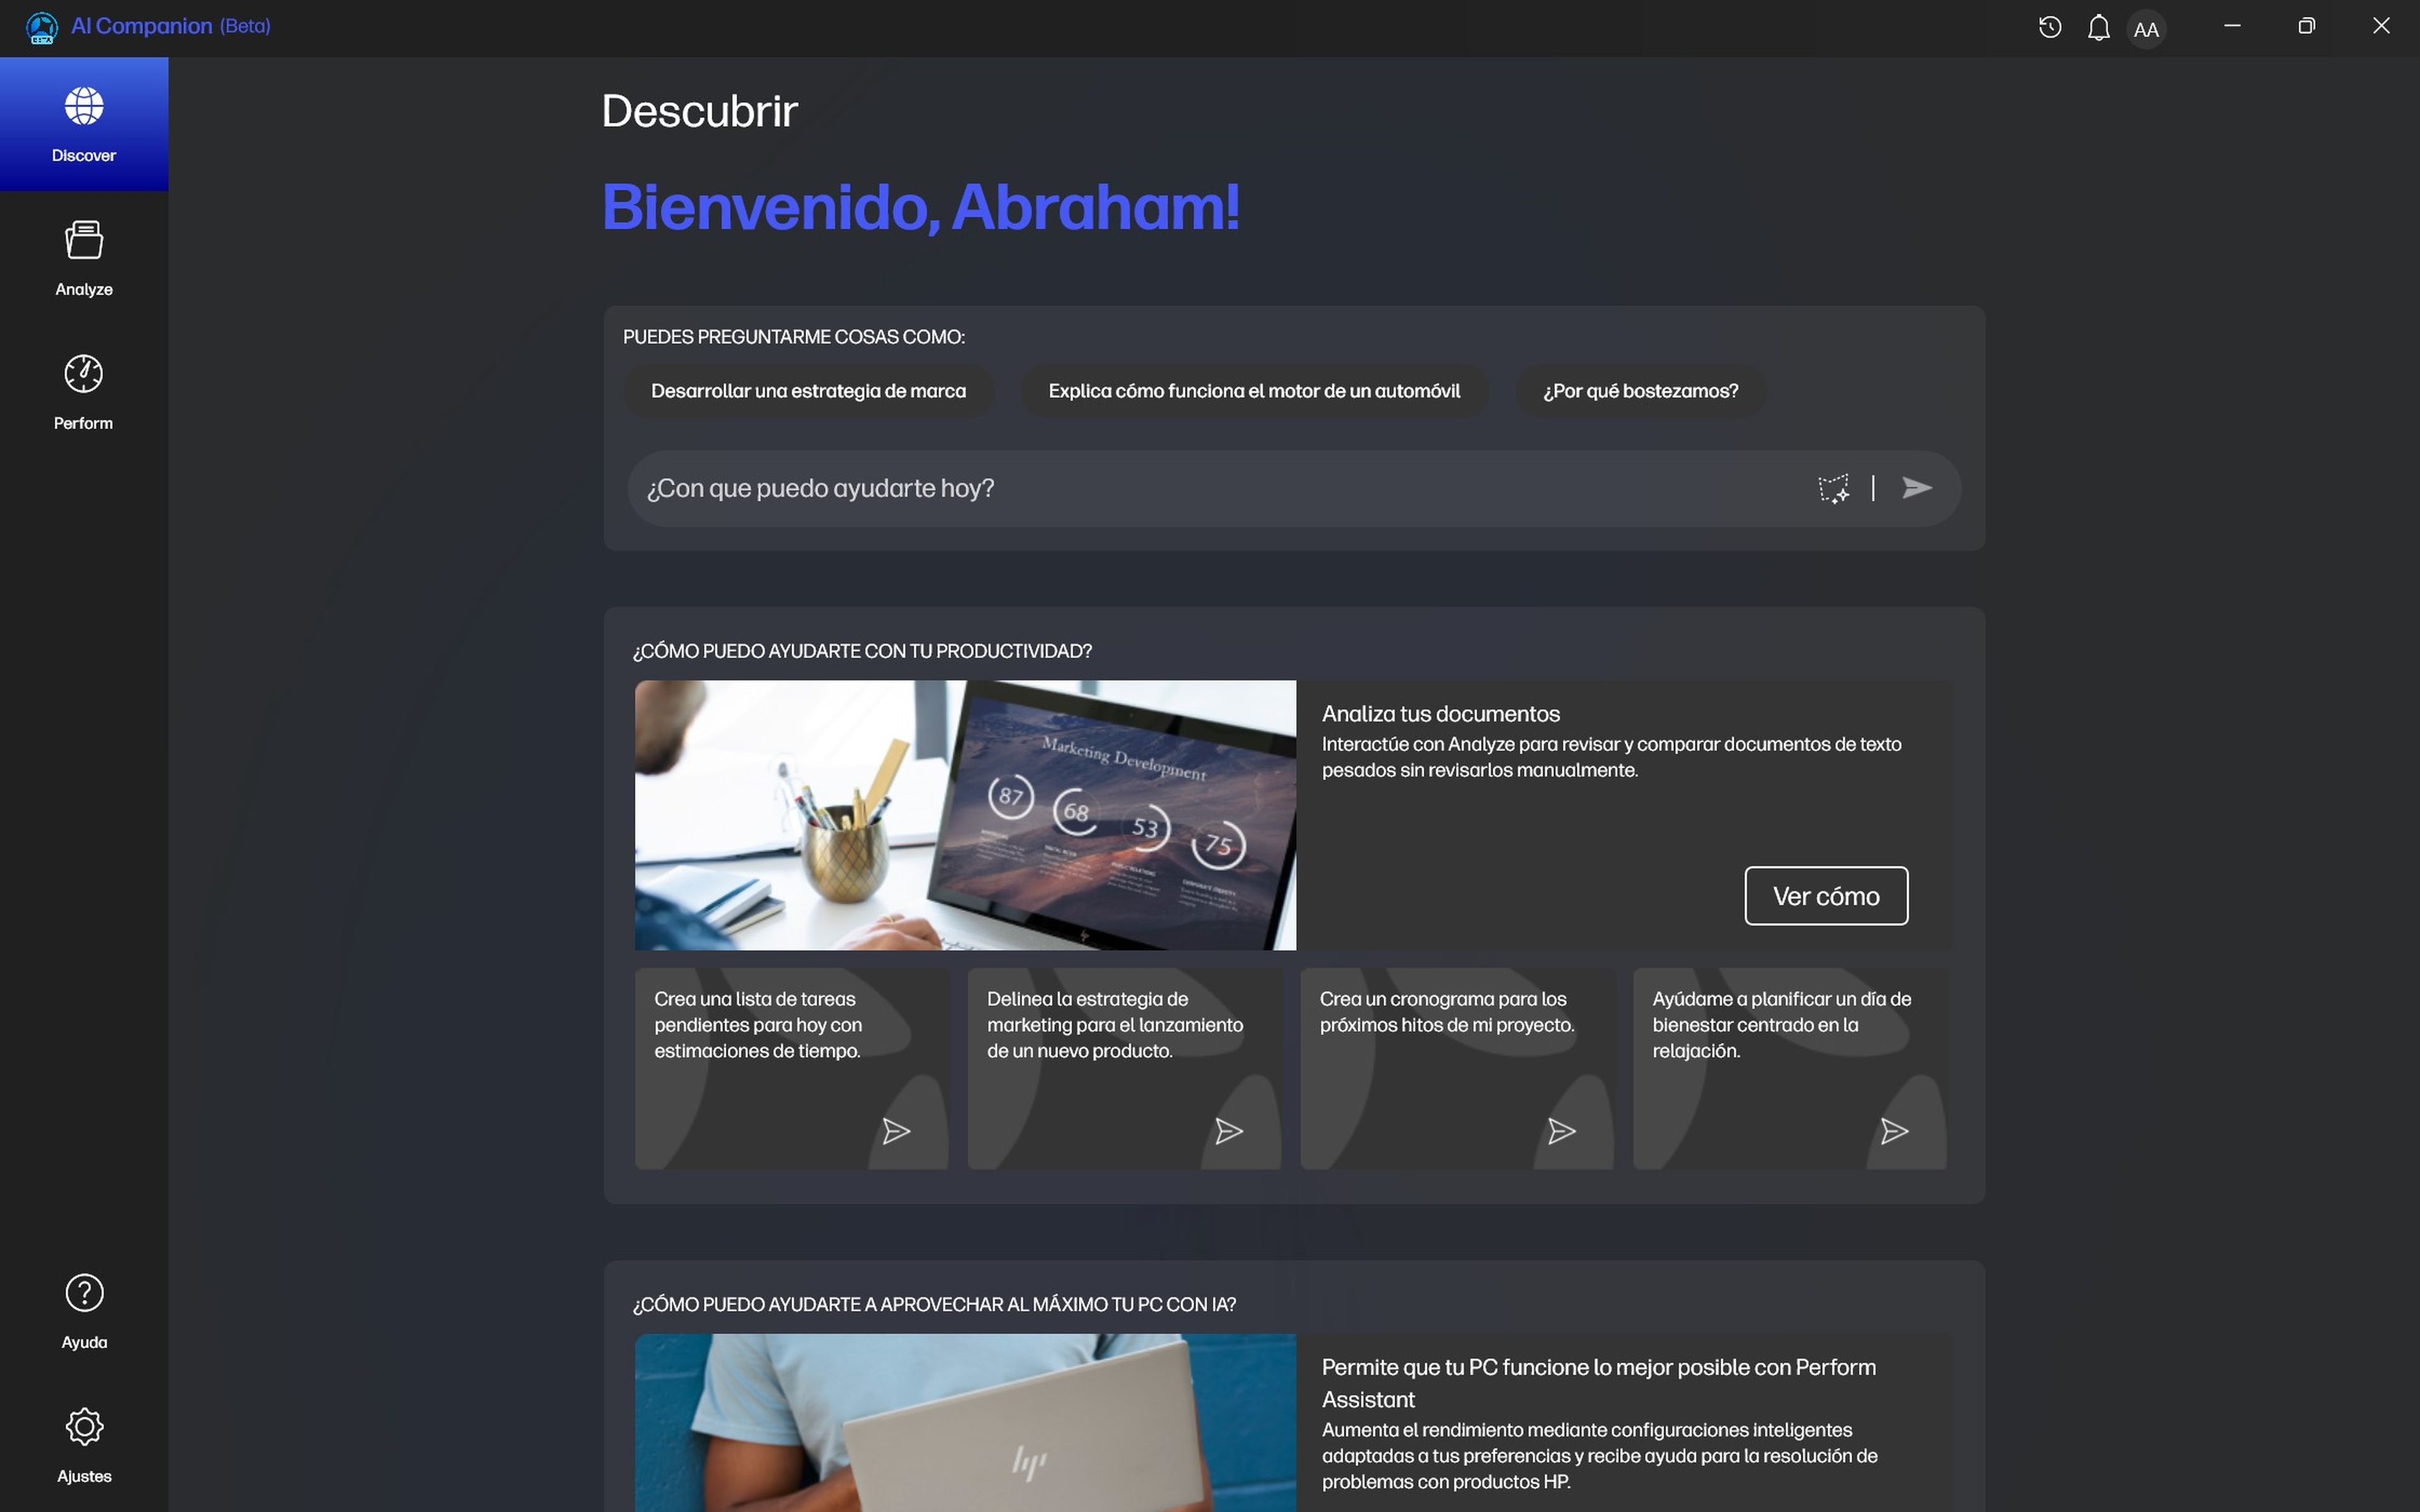Open the Discover section in sidebar
The width and height of the screenshot is (2420, 1512).
coord(84,124)
